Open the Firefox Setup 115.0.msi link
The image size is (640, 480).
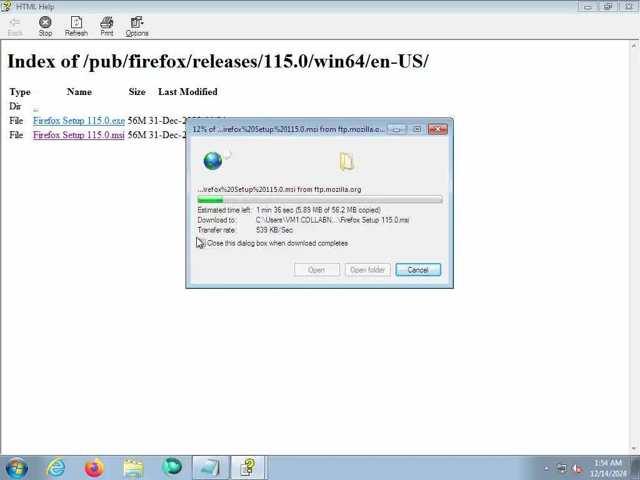pyautogui.click(x=79, y=135)
